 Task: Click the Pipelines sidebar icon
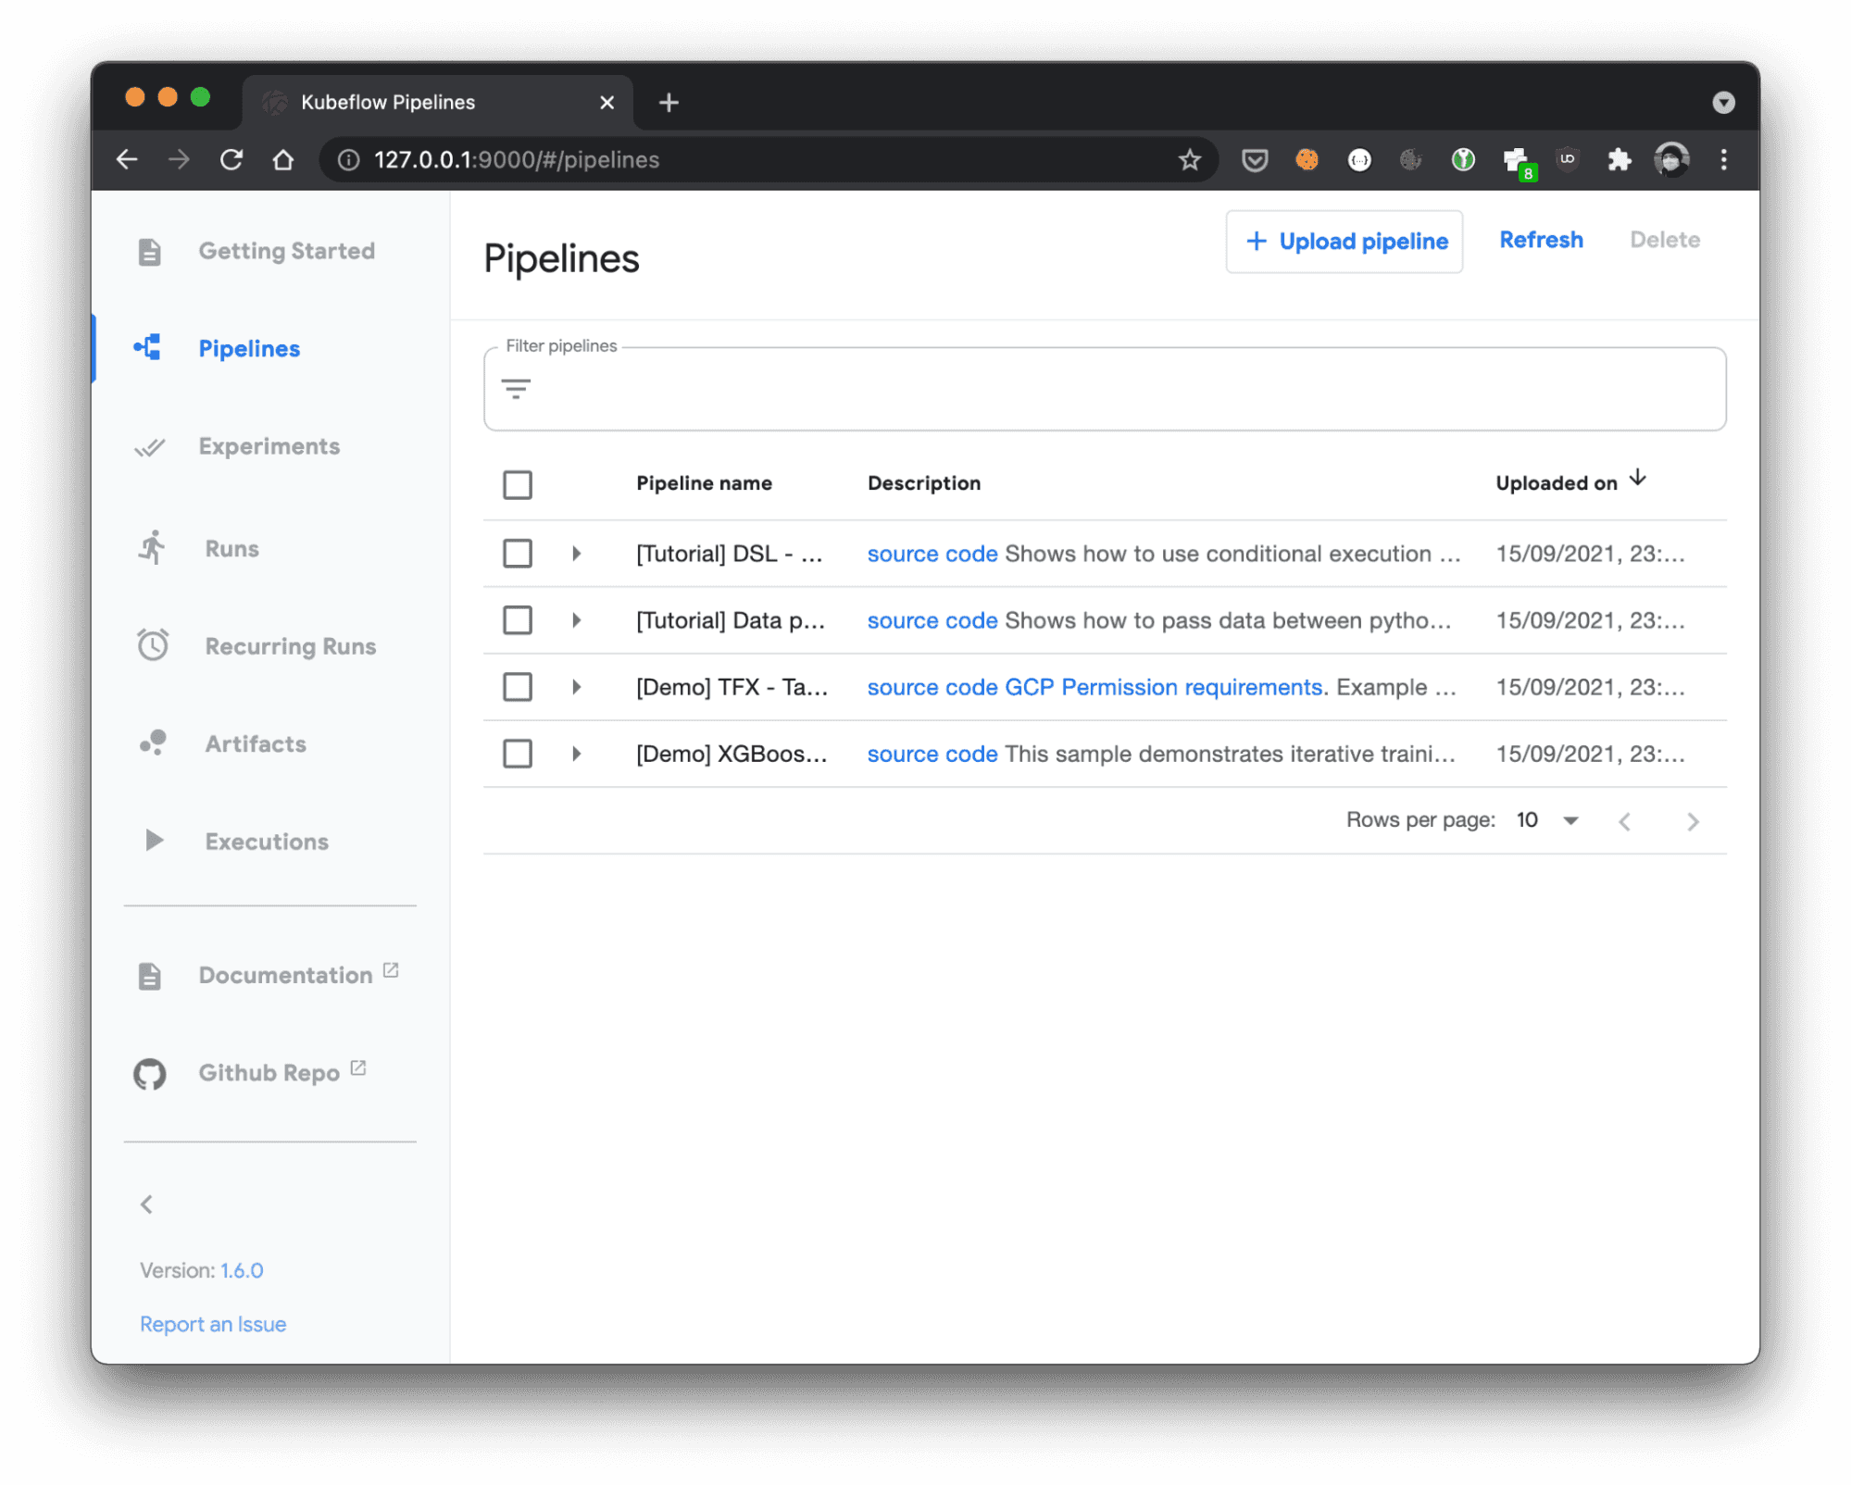coord(147,348)
